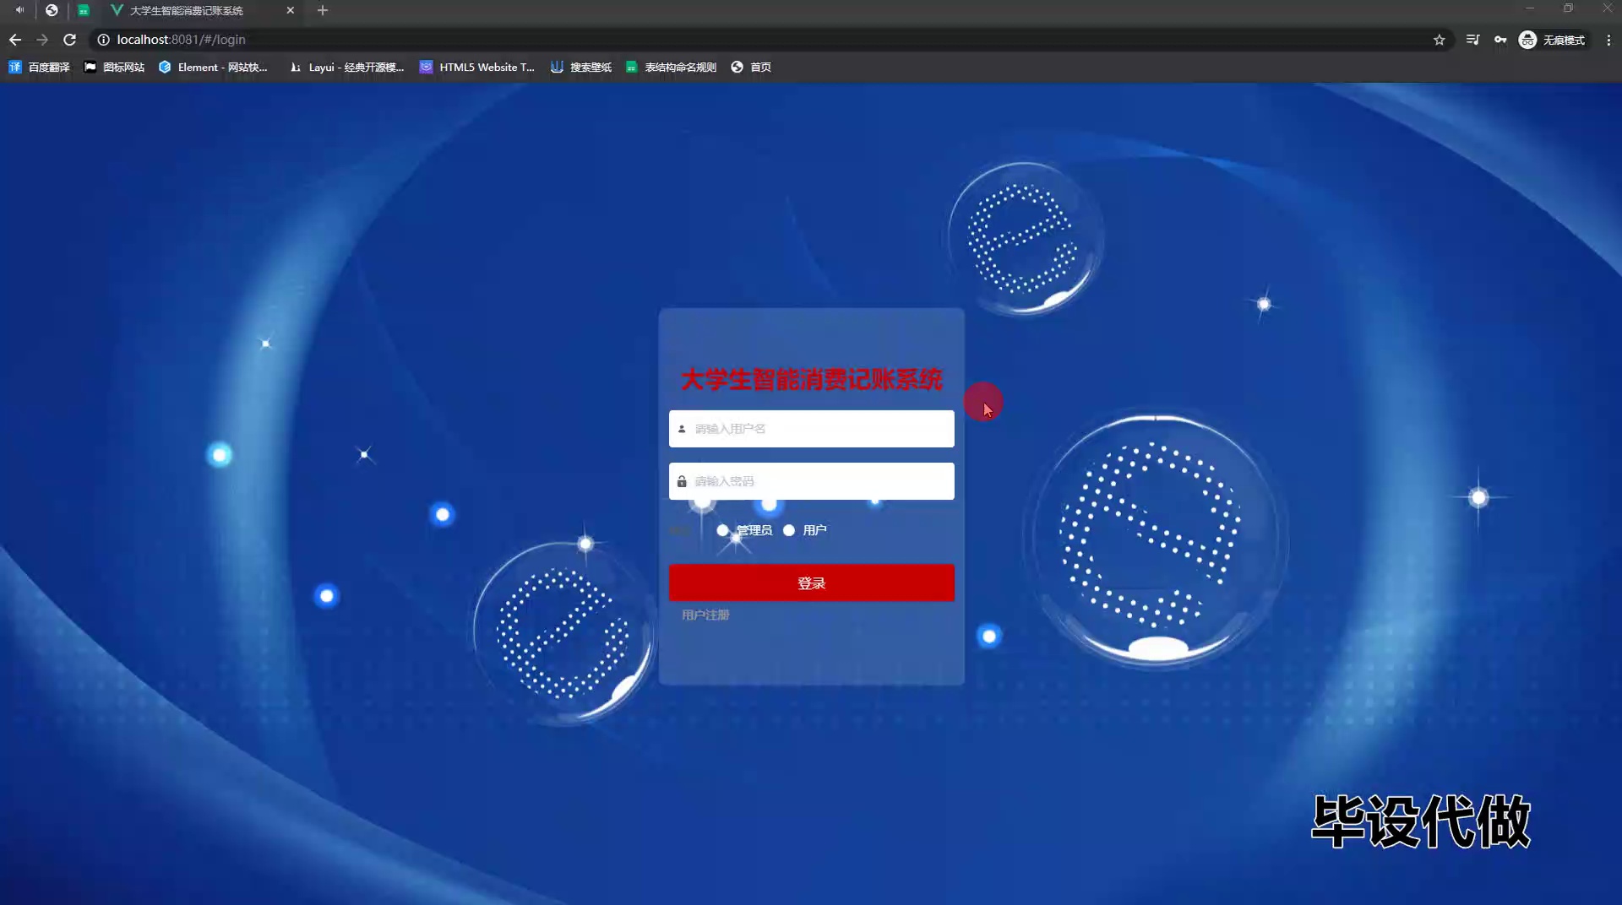This screenshot has height=905, width=1622.
Task: Bookmark this page with the star icon
Action: pos(1440,40)
